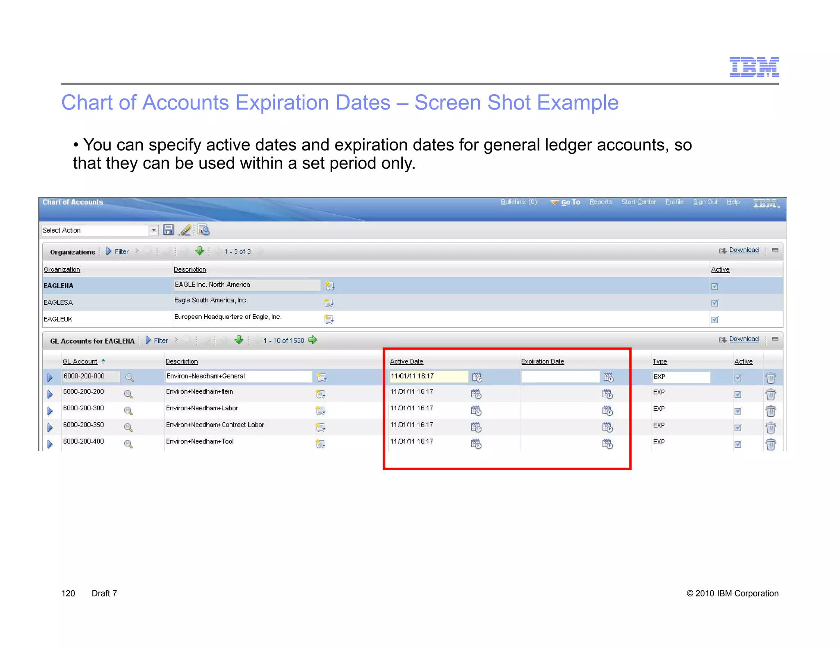
Task: Click the Select Action combo box field
Action: pos(100,230)
